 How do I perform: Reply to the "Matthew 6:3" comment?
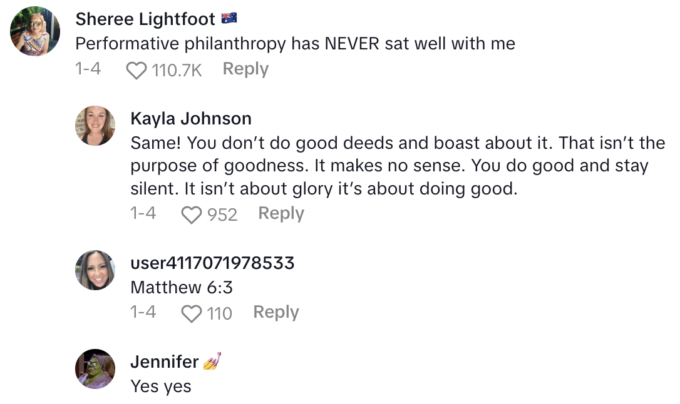[276, 312]
